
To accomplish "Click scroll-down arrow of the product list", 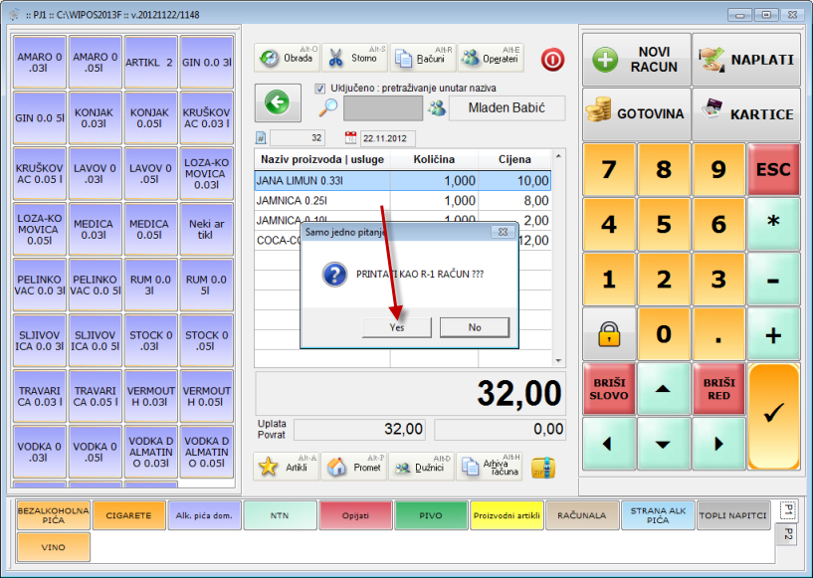I will [x=557, y=360].
